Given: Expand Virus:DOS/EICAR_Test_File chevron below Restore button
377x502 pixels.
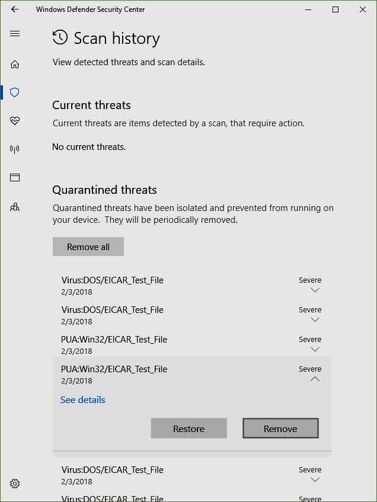Looking at the screenshot, I should pos(315,479).
